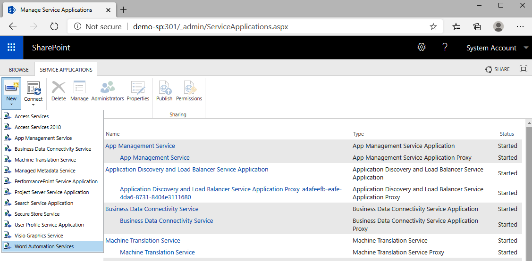Click the Permissions ribbon icon
Image resolution: width=532 pixels, height=261 pixels.
[189, 87]
